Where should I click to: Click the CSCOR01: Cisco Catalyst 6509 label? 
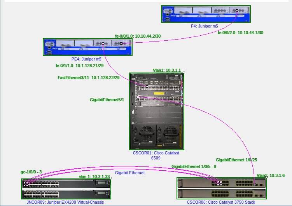pos(156,156)
